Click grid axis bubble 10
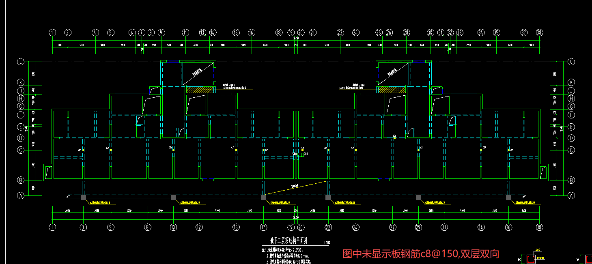The width and height of the screenshot is (592, 264). [x=173, y=228]
